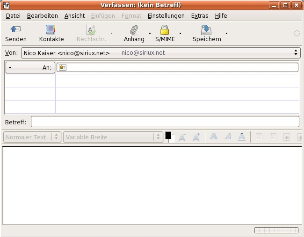Apply numbered list formatting
This screenshot has height=237, width=304.
pyautogui.click(x=273, y=137)
